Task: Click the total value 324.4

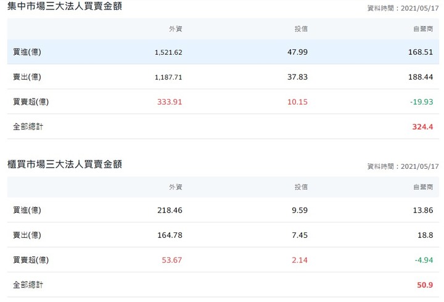Action: point(422,127)
